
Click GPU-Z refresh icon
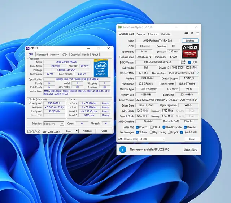pyautogui.click(x=192, y=33)
